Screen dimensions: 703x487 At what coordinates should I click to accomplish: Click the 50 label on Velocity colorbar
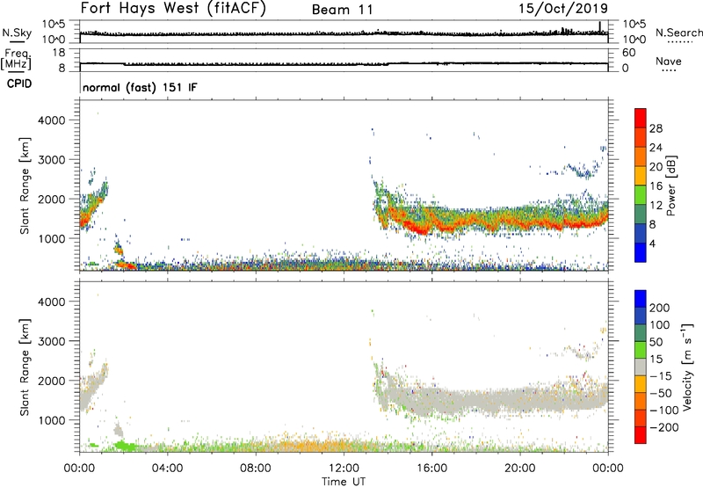[656, 342]
